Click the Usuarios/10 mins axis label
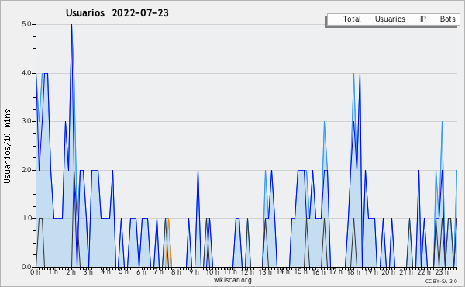 click(7, 146)
